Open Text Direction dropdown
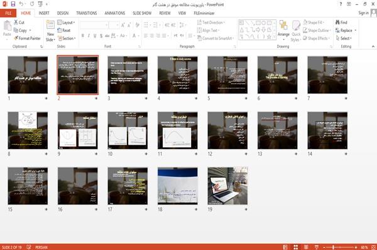 (211, 23)
